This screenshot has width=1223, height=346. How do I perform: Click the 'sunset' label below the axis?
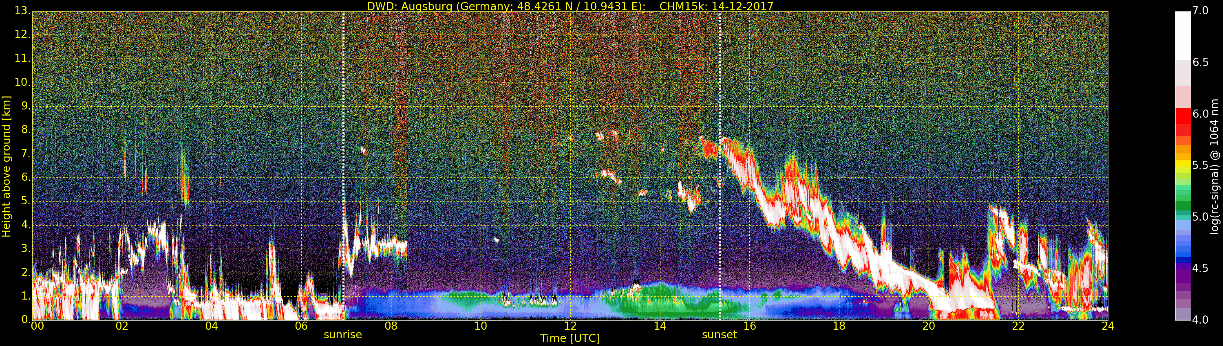719,335
